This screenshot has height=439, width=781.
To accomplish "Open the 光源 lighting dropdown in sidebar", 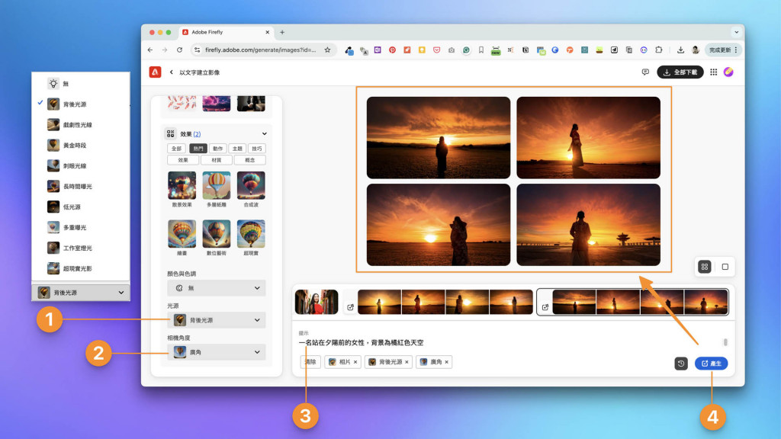I will point(216,320).
